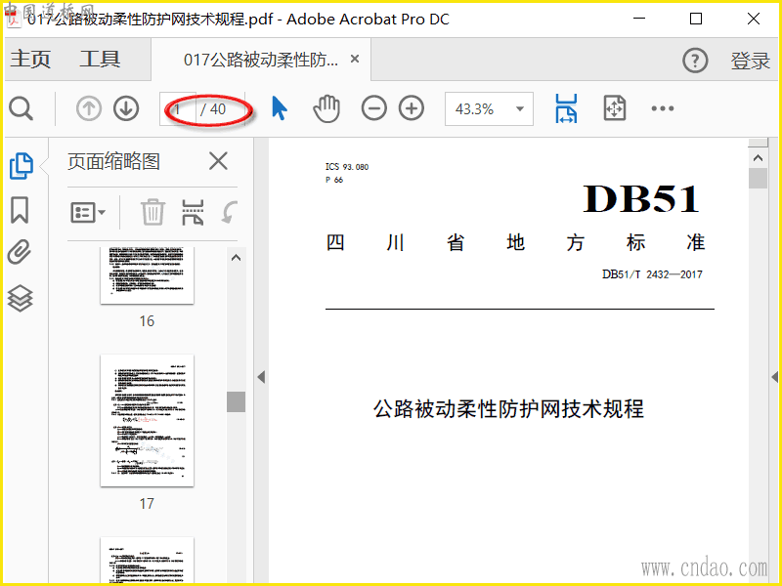The height and width of the screenshot is (586, 782).
Task: Open the 主页 tab
Action: coord(30,59)
